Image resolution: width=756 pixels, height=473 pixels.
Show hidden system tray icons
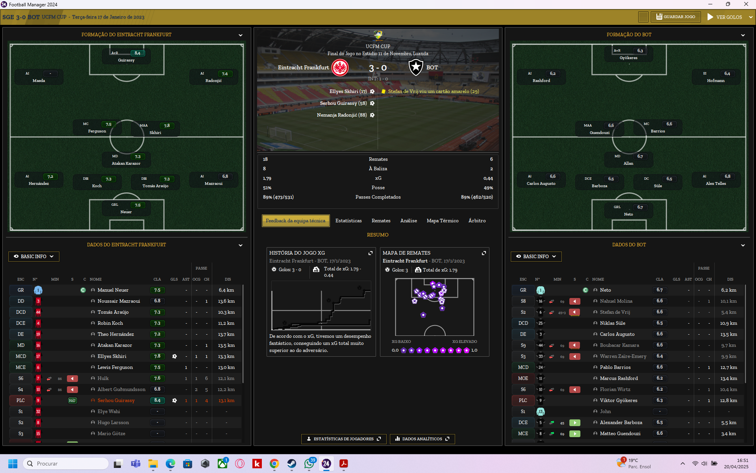click(x=683, y=464)
